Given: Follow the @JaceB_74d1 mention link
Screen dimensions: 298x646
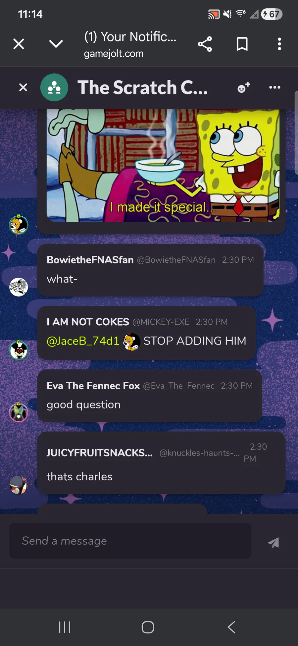Looking at the screenshot, I should pos(83,341).
